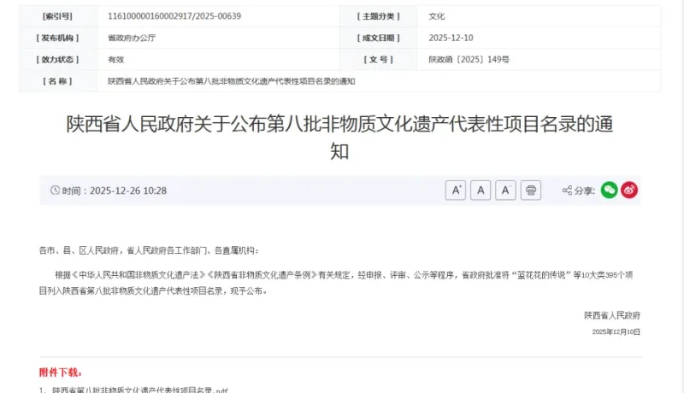Click the document number 陕政函〔2025〕149号
The image size is (684, 393).
tap(469, 60)
